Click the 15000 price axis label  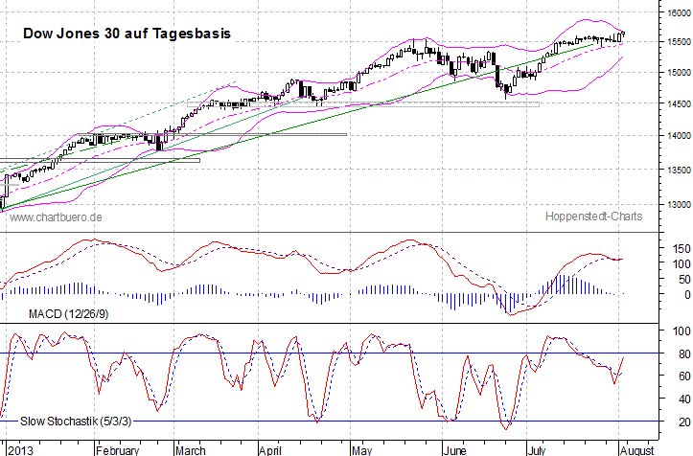(679, 73)
